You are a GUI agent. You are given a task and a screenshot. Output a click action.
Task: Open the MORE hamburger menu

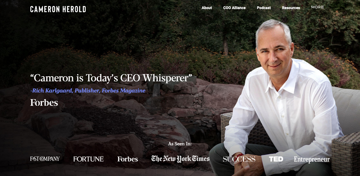coord(317,7)
